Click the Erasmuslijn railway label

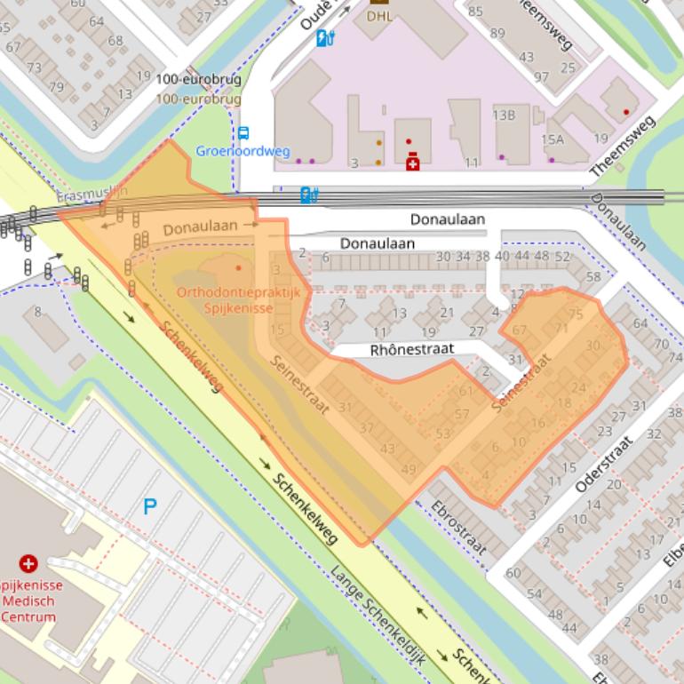(92, 194)
